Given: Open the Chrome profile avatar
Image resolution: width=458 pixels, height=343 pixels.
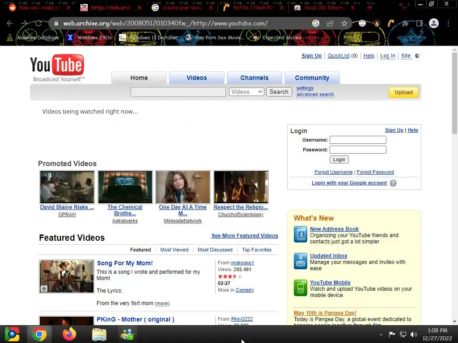Looking at the screenshot, I should (x=434, y=23).
